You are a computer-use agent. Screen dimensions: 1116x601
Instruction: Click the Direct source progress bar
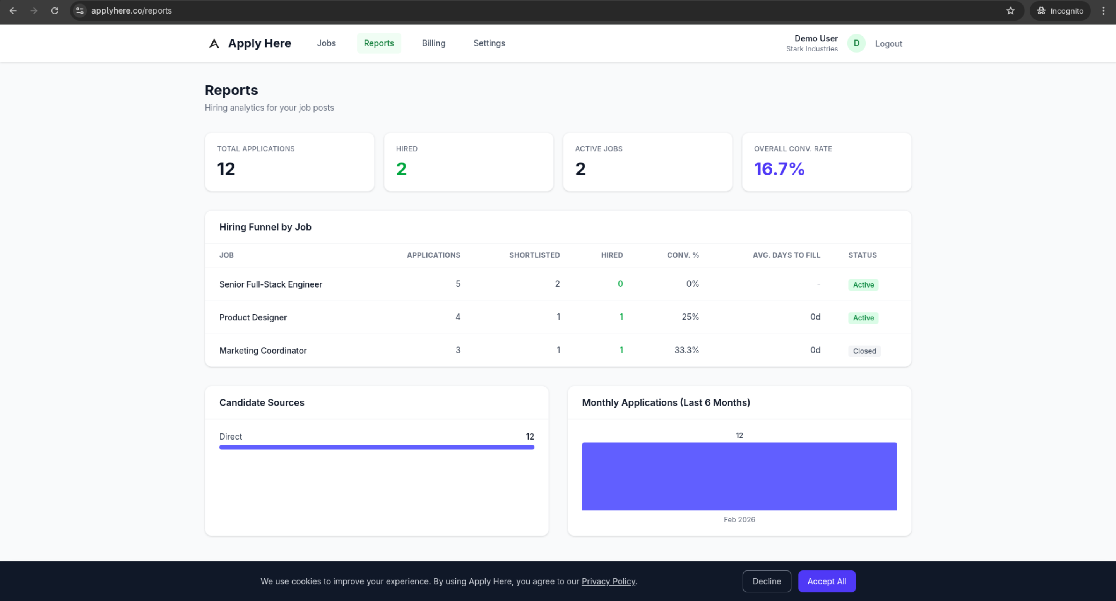tap(377, 447)
